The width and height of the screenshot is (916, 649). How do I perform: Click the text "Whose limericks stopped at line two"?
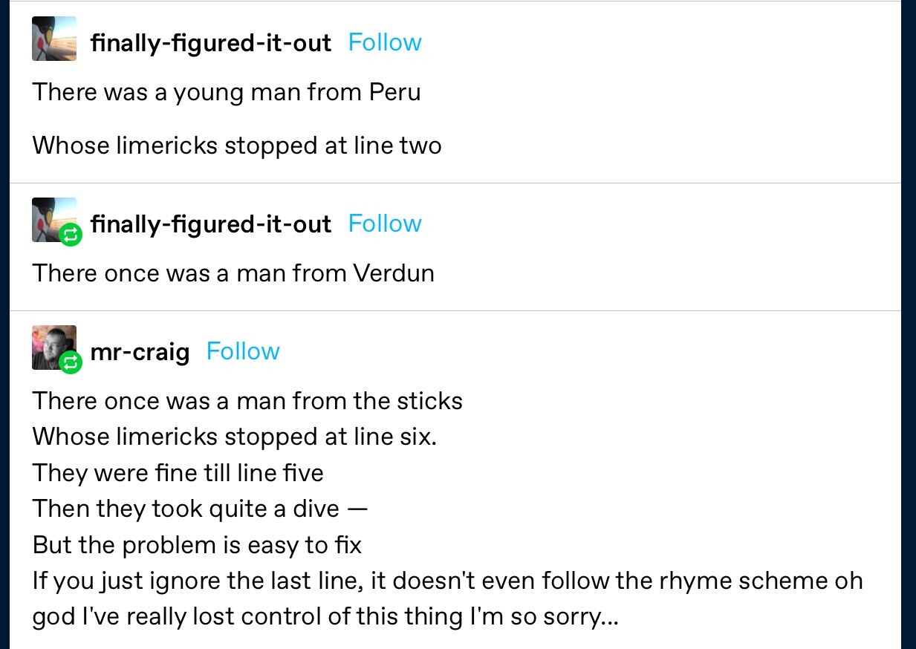coord(236,145)
